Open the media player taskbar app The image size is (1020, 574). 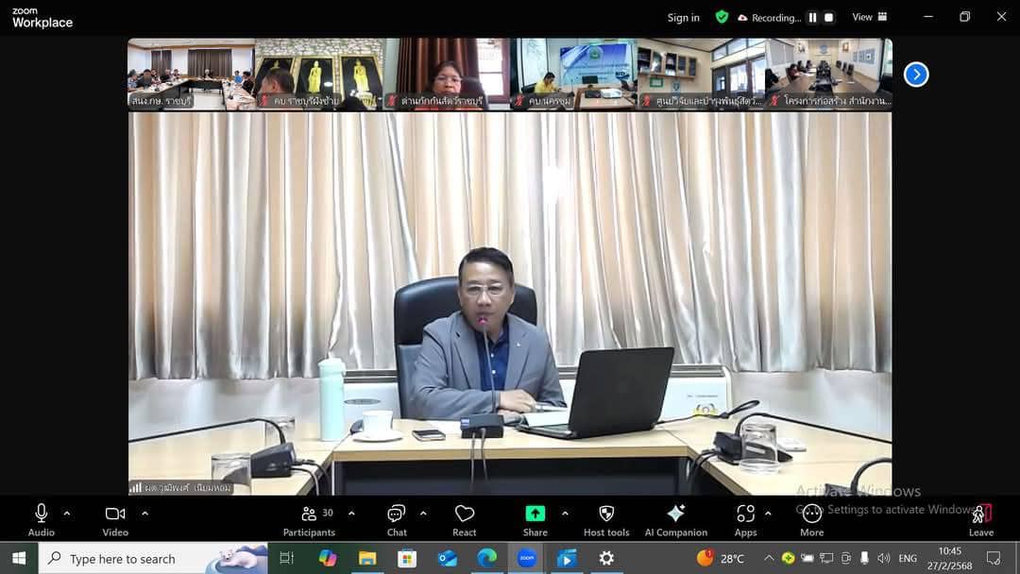click(x=567, y=558)
